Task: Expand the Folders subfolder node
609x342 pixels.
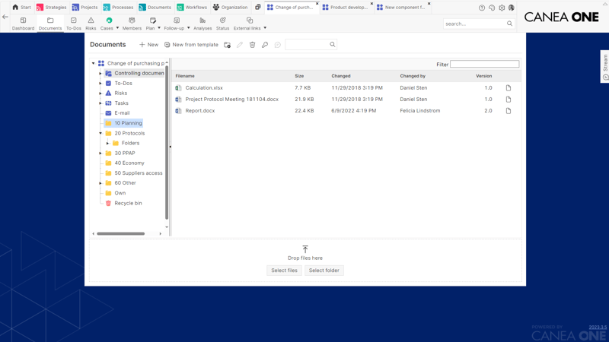Action: [x=107, y=143]
